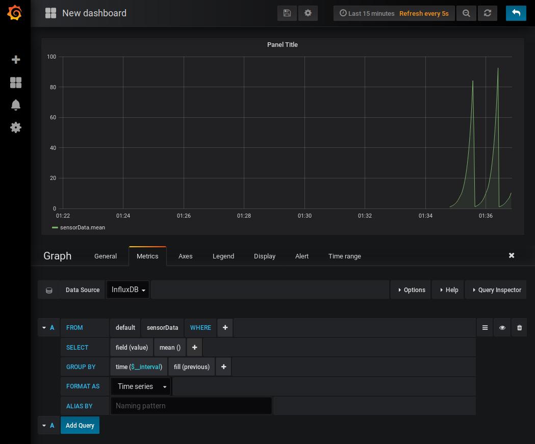The image size is (535, 444).
Task: Refresh the dashboard with refresh icon
Action: point(488,13)
